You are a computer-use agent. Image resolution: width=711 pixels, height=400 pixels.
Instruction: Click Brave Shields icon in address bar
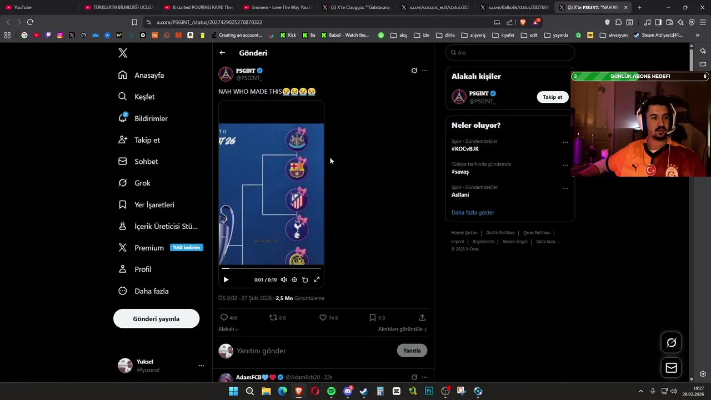(523, 22)
